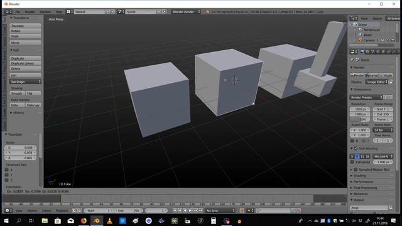The height and width of the screenshot is (226, 402).
Task: Click the timeline auto-keyframe record button
Action: click(242, 211)
